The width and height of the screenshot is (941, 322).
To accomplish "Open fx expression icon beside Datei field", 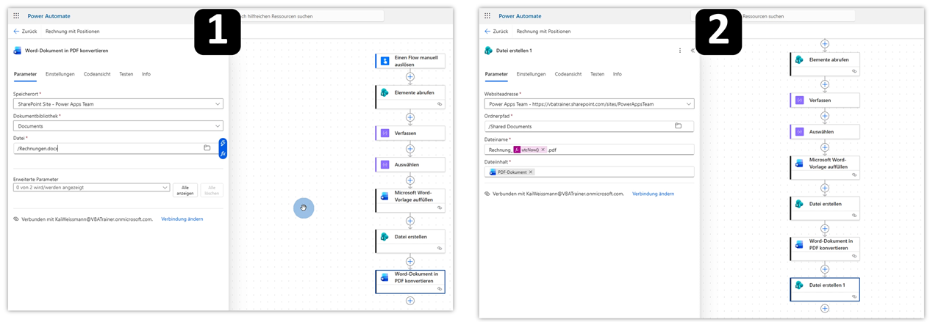I will click(x=223, y=153).
